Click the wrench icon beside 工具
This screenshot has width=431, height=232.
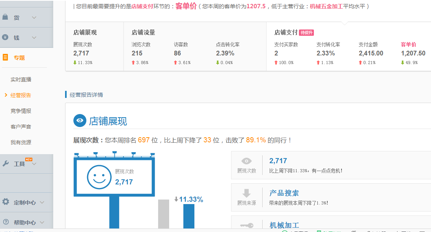click(x=6, y=164)
